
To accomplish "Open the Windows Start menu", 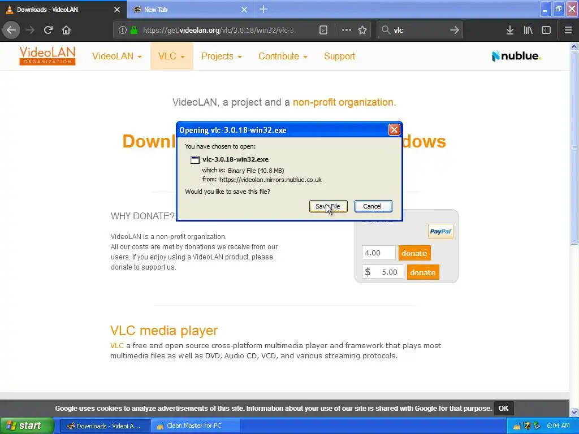I will pyautogui.click(x=27, y=426).
